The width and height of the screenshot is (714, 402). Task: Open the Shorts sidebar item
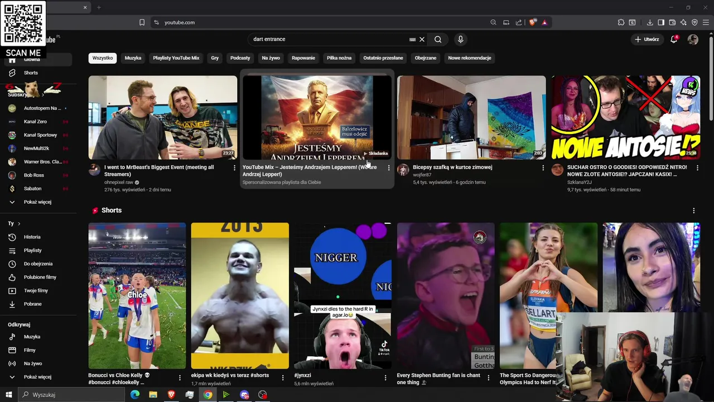pos(31,73)
